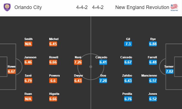Select goalkeeper Turner's 7.02 rating

[x=170, y=71]
